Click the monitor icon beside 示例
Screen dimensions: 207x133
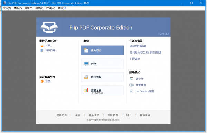[86, 64]
